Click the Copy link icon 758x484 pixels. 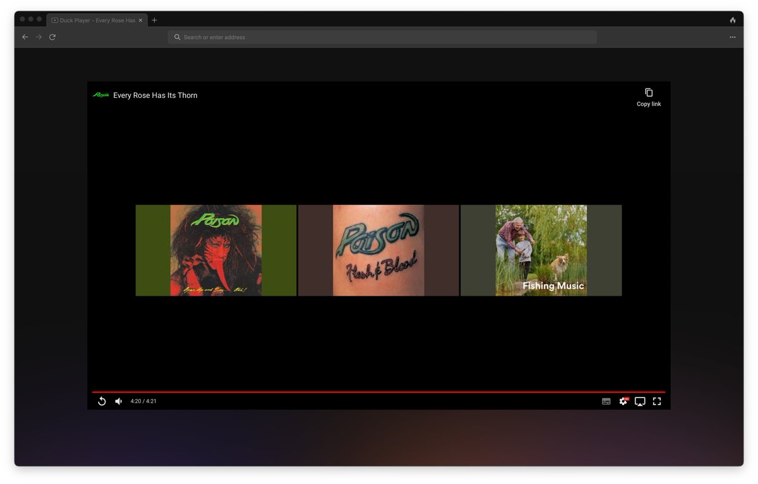[x=649, y=92]
